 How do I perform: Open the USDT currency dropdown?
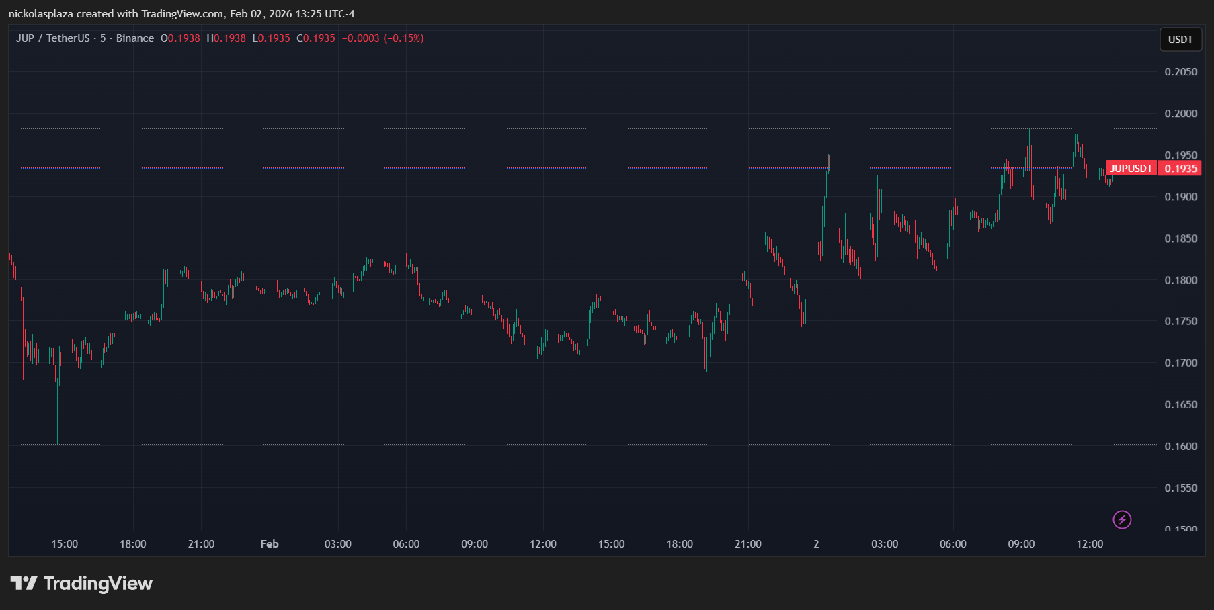(x=1180, y=40)
